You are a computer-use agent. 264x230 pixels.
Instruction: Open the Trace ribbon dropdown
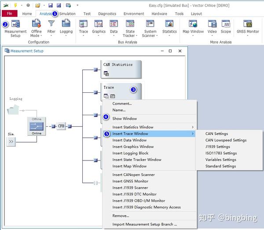pos(83,36)
